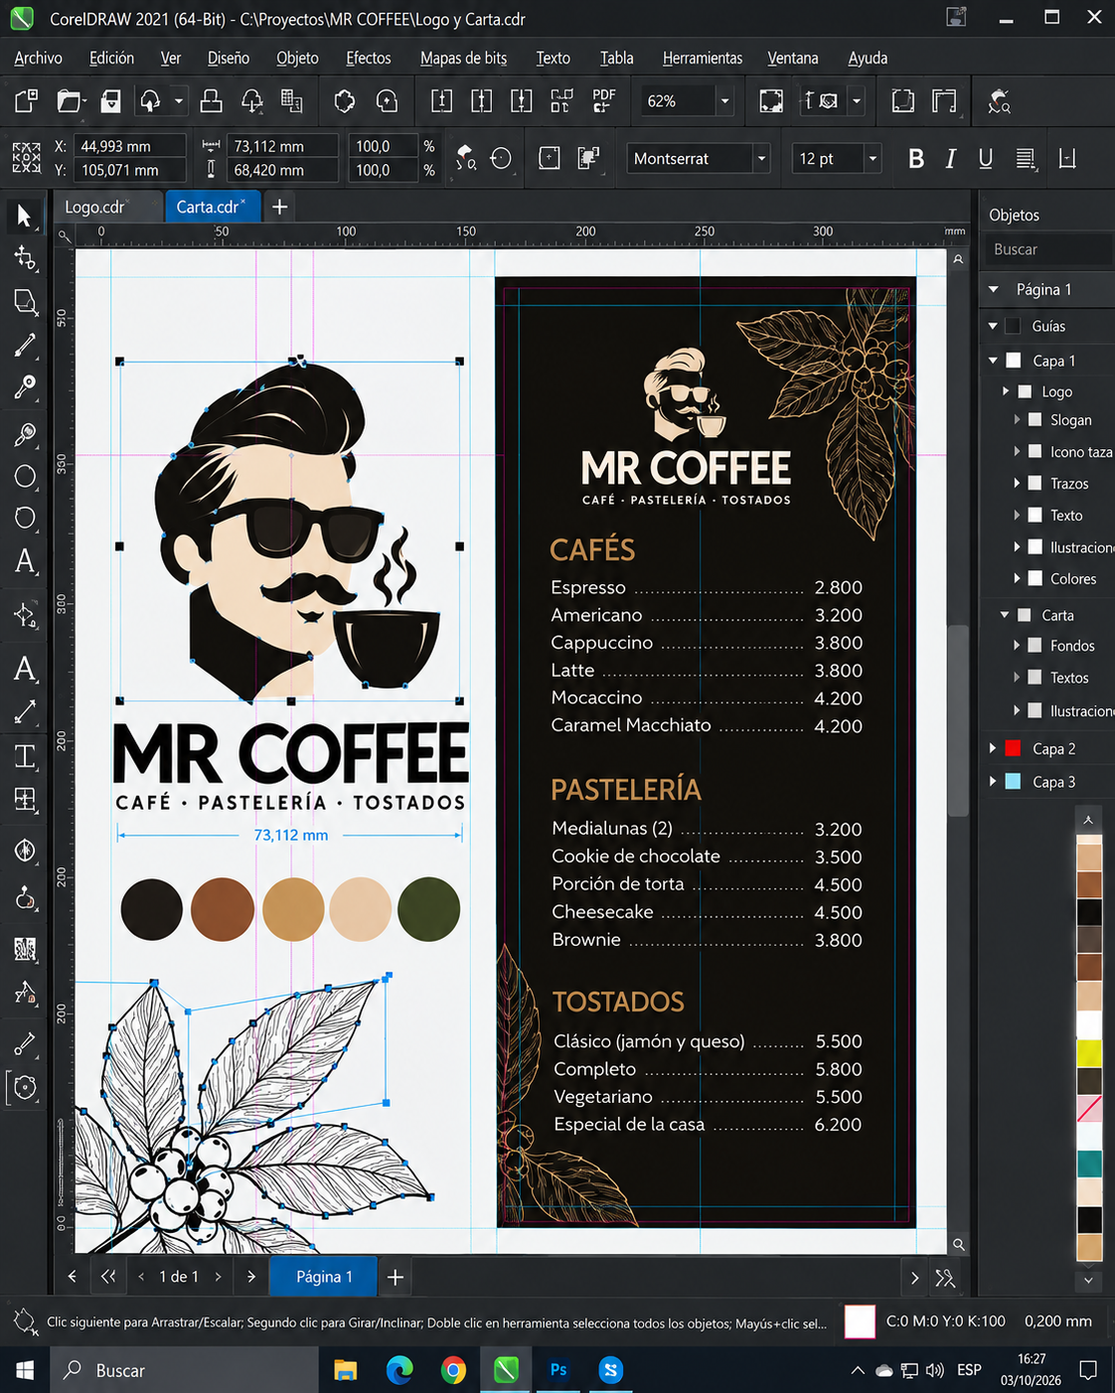Click the Bold formatting icon
Image resolution: width=1115 pixels, height=1393 pixels.
[x=916, y=159]
